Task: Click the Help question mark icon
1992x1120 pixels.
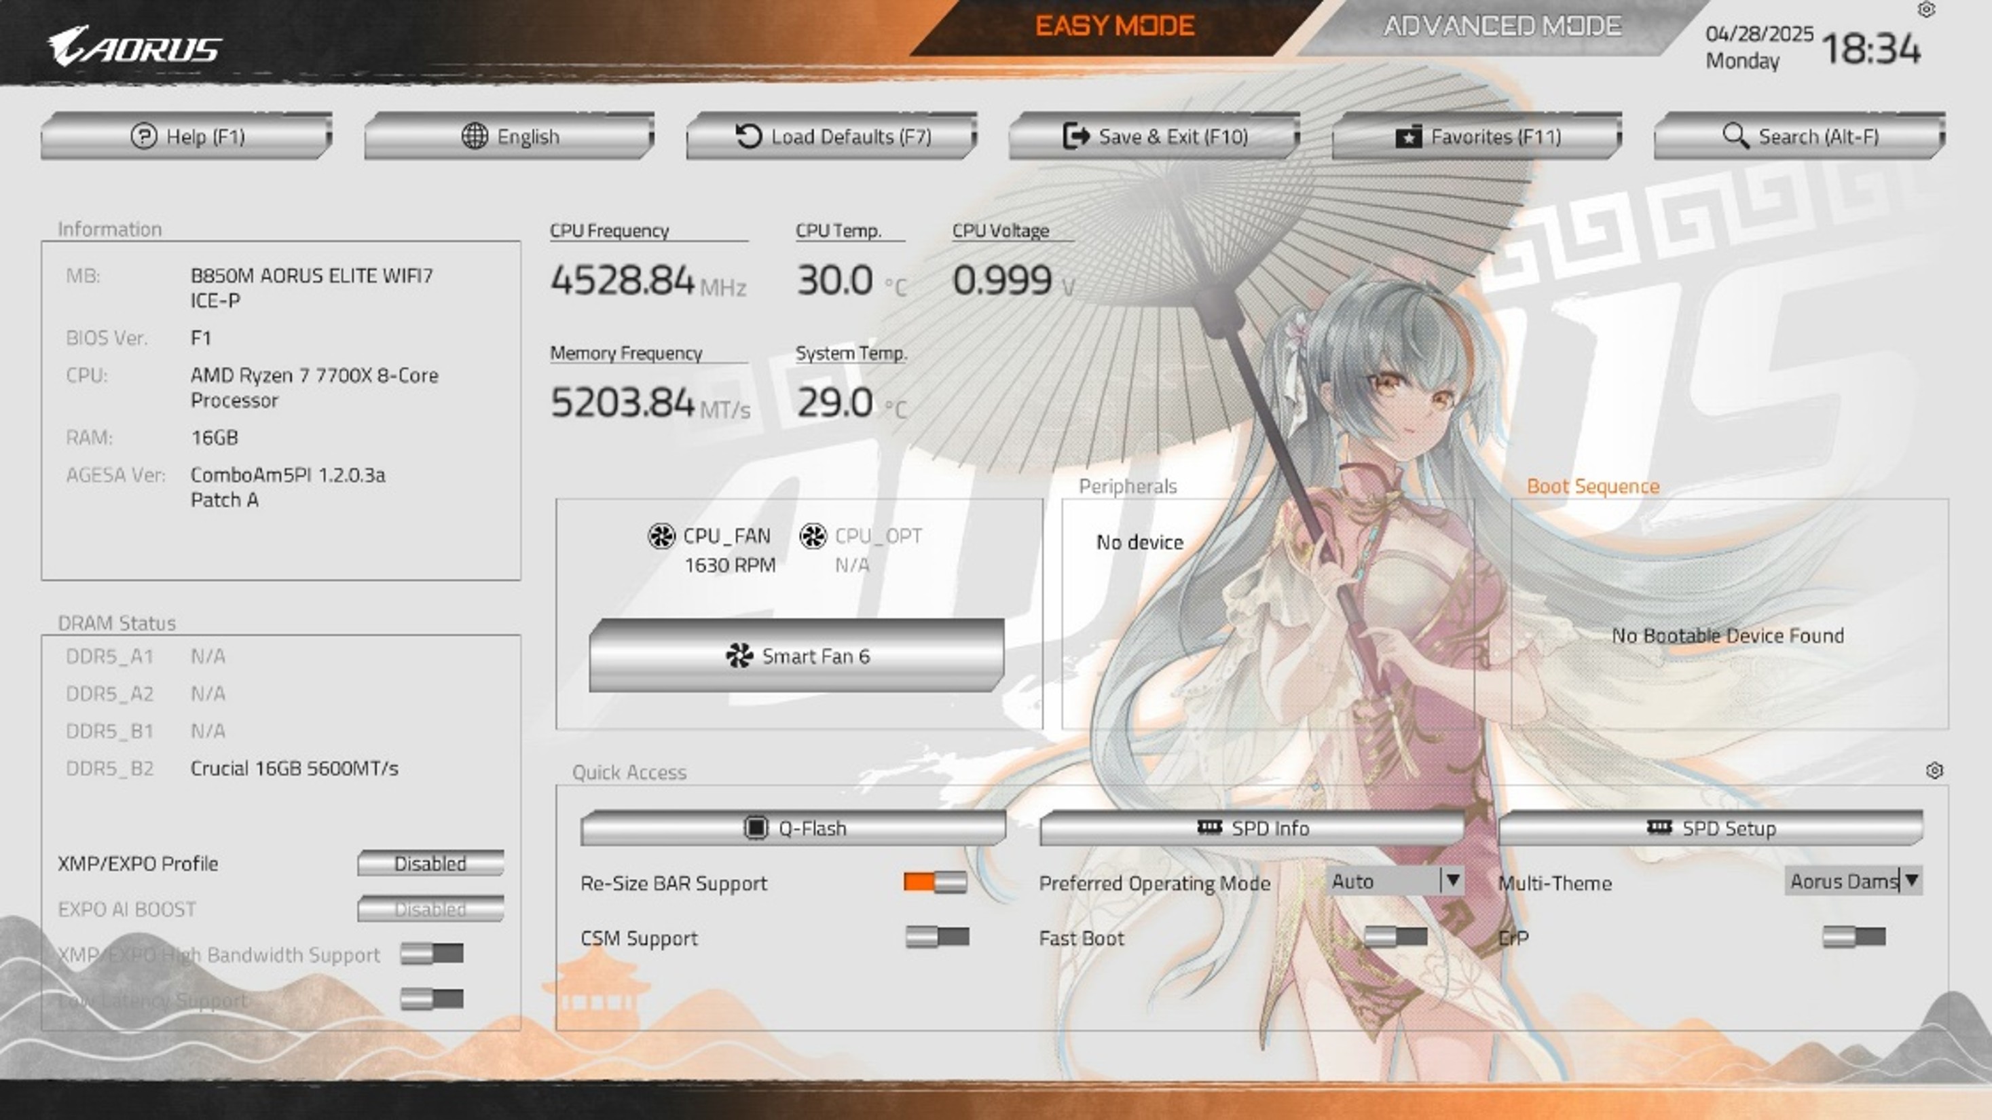Action: tap(144, 136)
